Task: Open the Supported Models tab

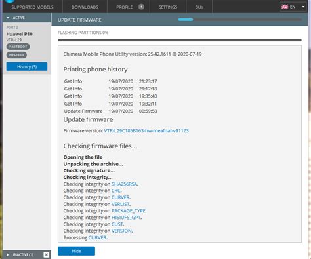Action: click(x=32, y=7)
